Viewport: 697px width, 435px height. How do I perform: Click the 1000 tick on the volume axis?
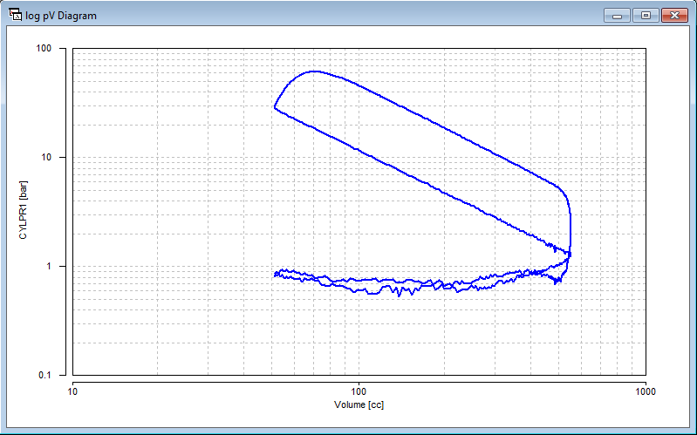(x=645, y=389)
